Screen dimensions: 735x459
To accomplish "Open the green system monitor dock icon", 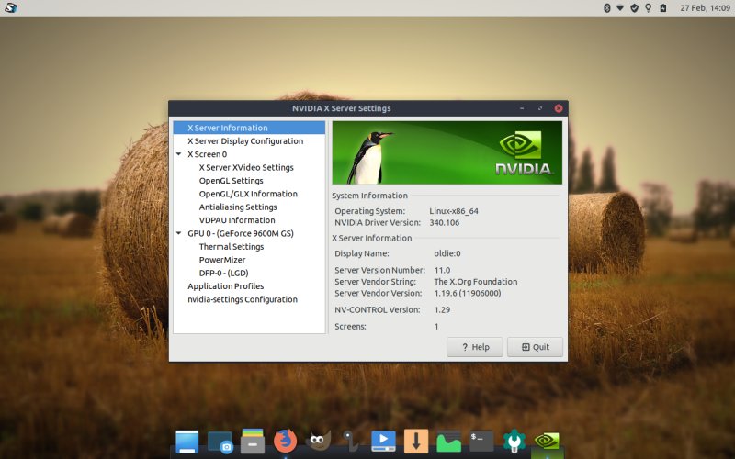I will [x=448, y=442].
